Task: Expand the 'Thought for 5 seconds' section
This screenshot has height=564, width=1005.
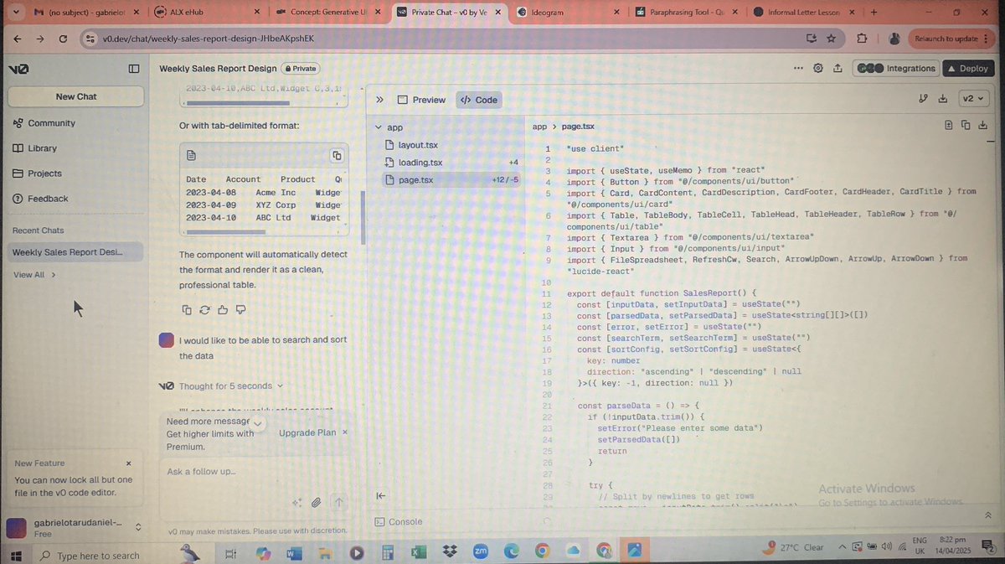Action: (x=280, y=385)
